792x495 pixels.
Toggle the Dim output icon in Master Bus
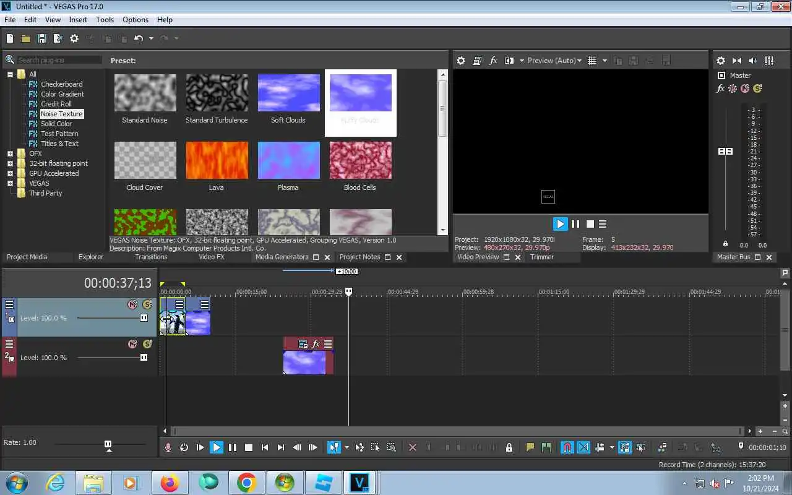pos(753,61)
